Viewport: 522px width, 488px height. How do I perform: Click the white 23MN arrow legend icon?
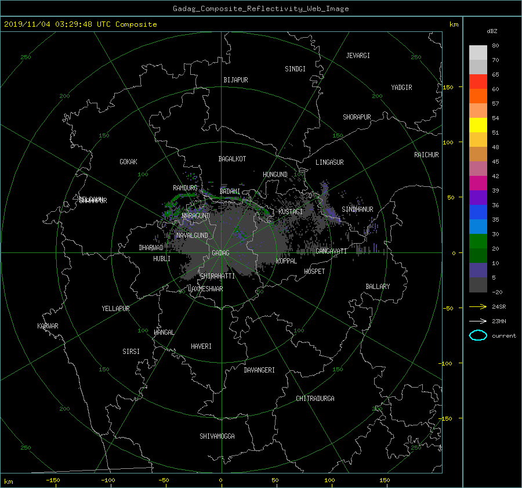pos(478,321)
